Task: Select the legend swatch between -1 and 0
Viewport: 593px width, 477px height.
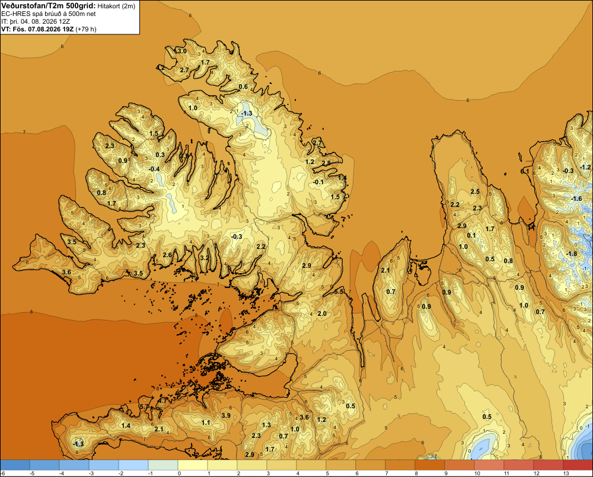Action: pos(163,465)
